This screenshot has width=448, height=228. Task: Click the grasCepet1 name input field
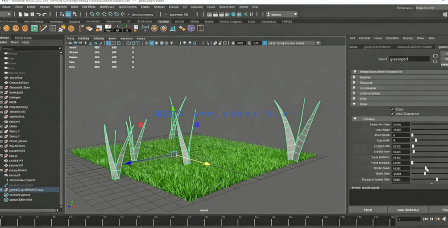click(409, 59)
